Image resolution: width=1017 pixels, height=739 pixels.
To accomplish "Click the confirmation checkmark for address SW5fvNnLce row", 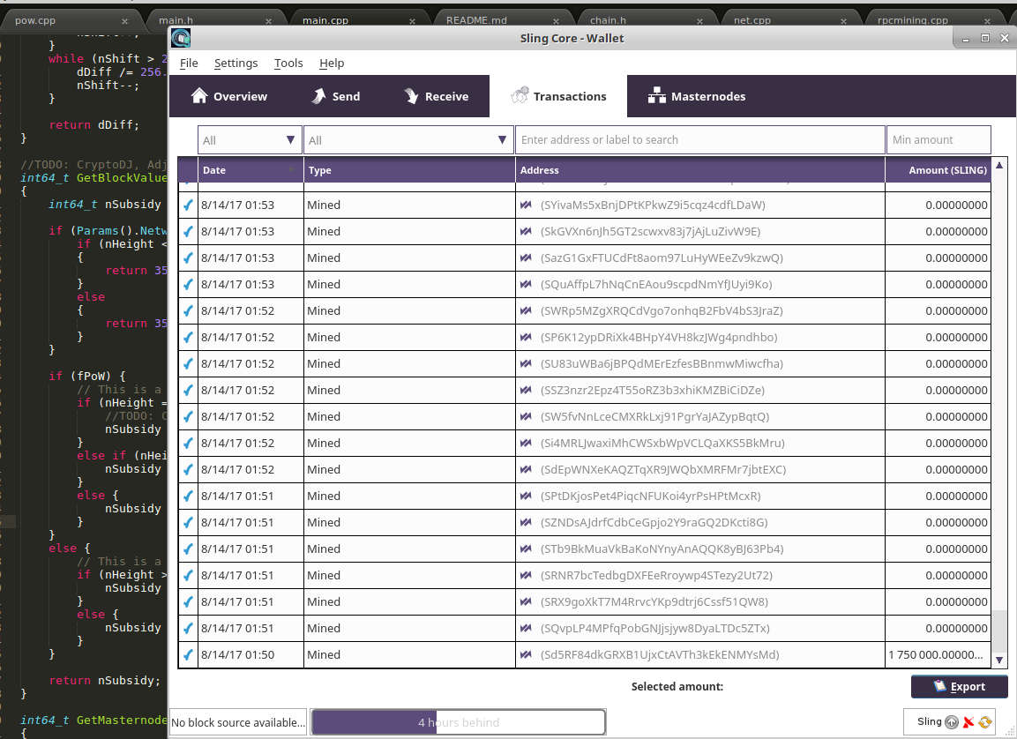I will click(188, 417).
